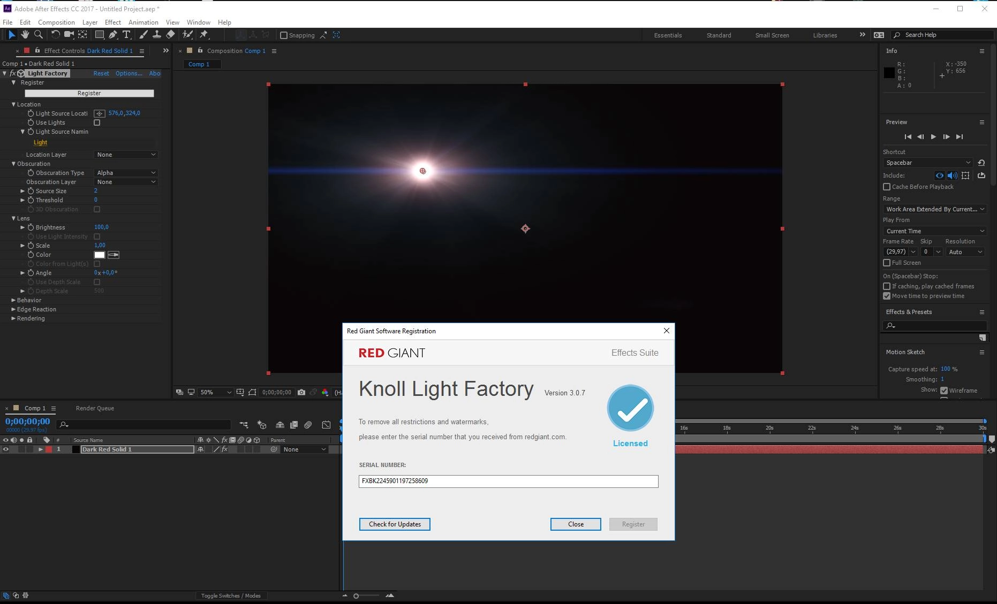Click the Motion Blur enable icon in timeline
Image resolution: width=997 pixels, height=604 pixels.
pos(308,425)
